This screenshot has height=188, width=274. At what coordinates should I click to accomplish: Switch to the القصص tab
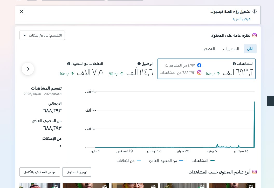208,49
